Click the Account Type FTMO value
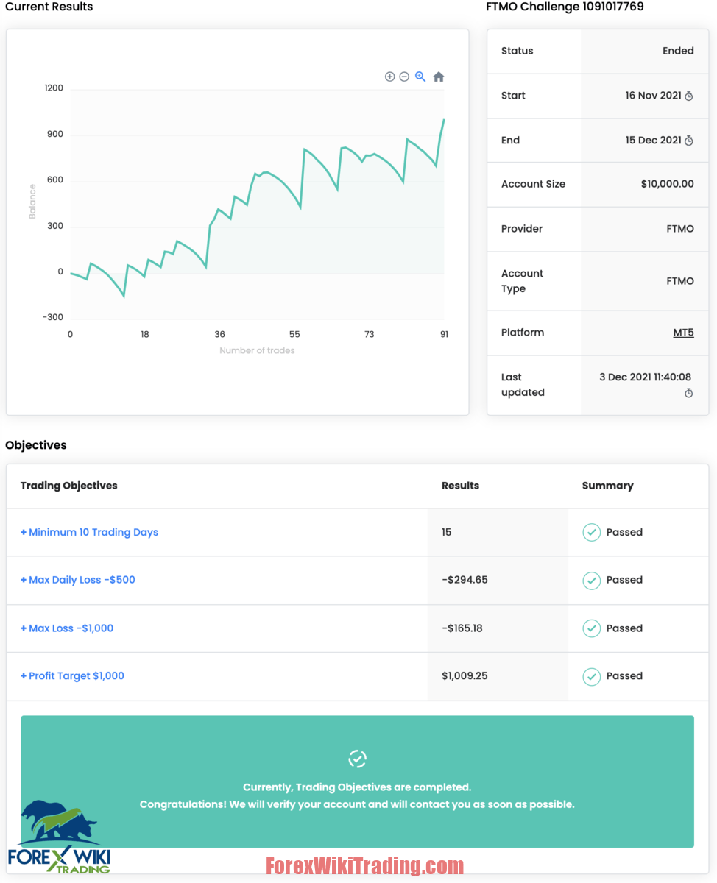This screenshot has width=717, height=883. 680,281
